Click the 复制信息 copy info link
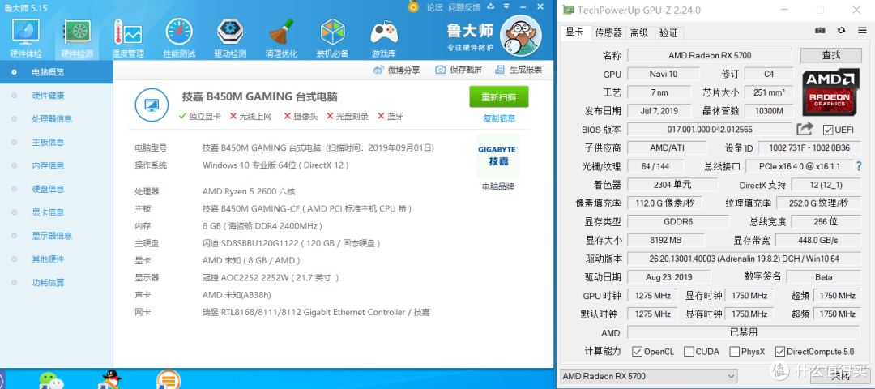The width and height of the screenshot is (875, 389). tap(499, 118)
